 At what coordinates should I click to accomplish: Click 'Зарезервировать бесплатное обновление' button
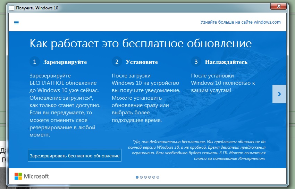point(75,156)
